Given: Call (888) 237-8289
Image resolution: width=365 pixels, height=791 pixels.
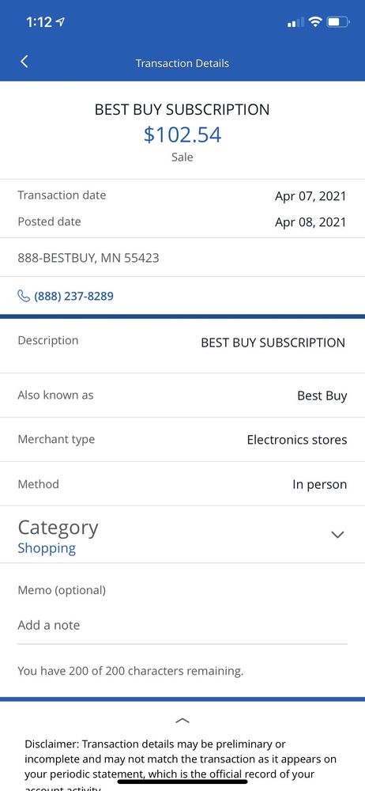Looking at the screenshot, I should 73,296.
